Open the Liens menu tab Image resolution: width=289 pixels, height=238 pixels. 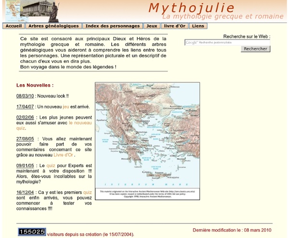[x=198, y=26]
